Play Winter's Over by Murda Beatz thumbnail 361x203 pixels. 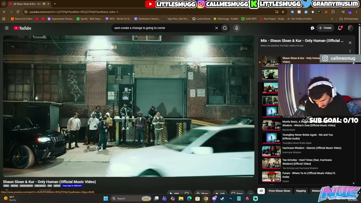[271, 125]
